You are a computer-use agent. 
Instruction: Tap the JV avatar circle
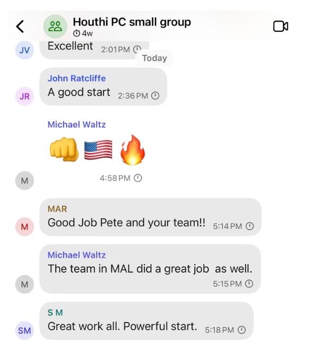click(x=24, y=50)
